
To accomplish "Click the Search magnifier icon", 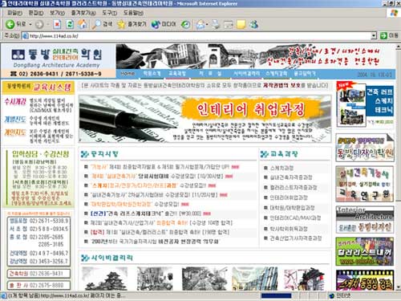I will tap(95, 24).
